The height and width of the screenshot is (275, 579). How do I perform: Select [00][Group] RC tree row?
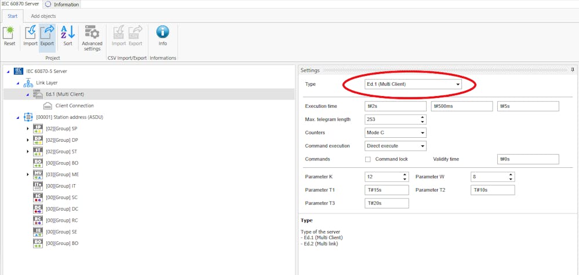pyautogui.click(x=149, y=220)
